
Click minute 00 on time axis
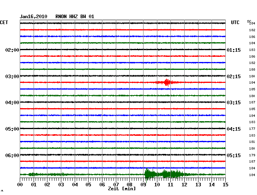tap(20, 184)
